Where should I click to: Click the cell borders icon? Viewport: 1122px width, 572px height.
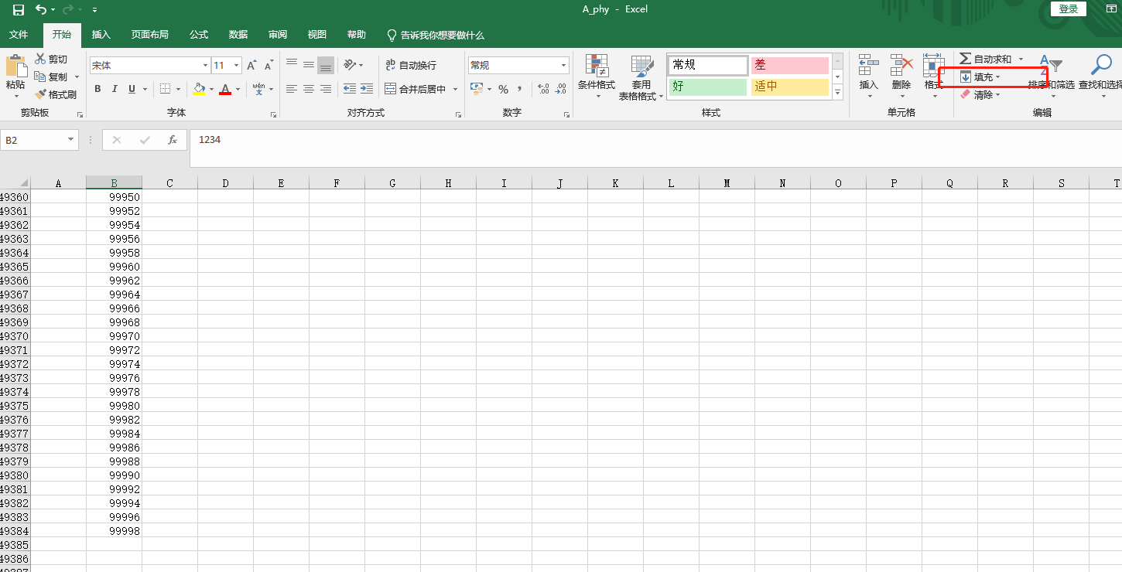(165, 89)
